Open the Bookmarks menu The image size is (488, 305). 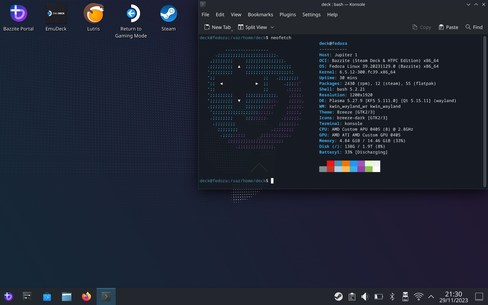pyautogui.click(x=260, y=14)
